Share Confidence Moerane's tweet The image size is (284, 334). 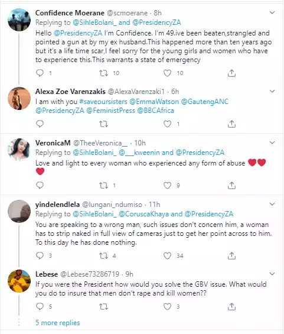(231, 73)
